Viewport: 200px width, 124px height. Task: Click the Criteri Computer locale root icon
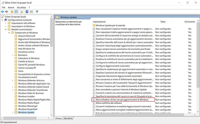click(x=2, y=17)
